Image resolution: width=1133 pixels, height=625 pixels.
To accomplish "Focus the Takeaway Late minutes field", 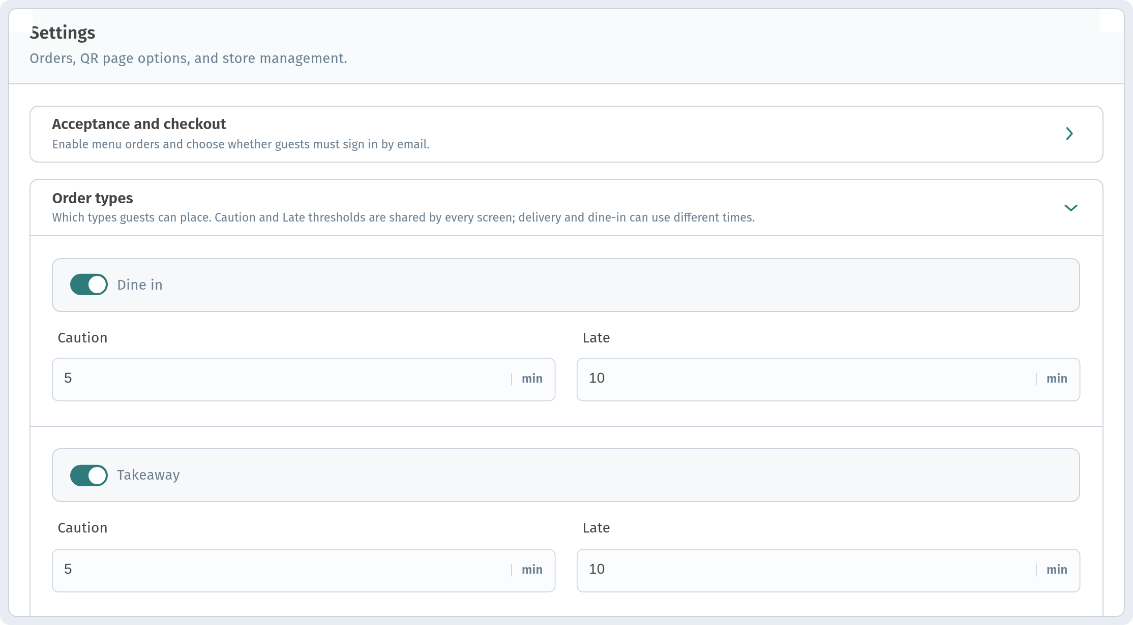I will tap(828, 570).
